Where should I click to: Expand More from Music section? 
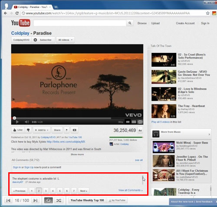point(181,134)
